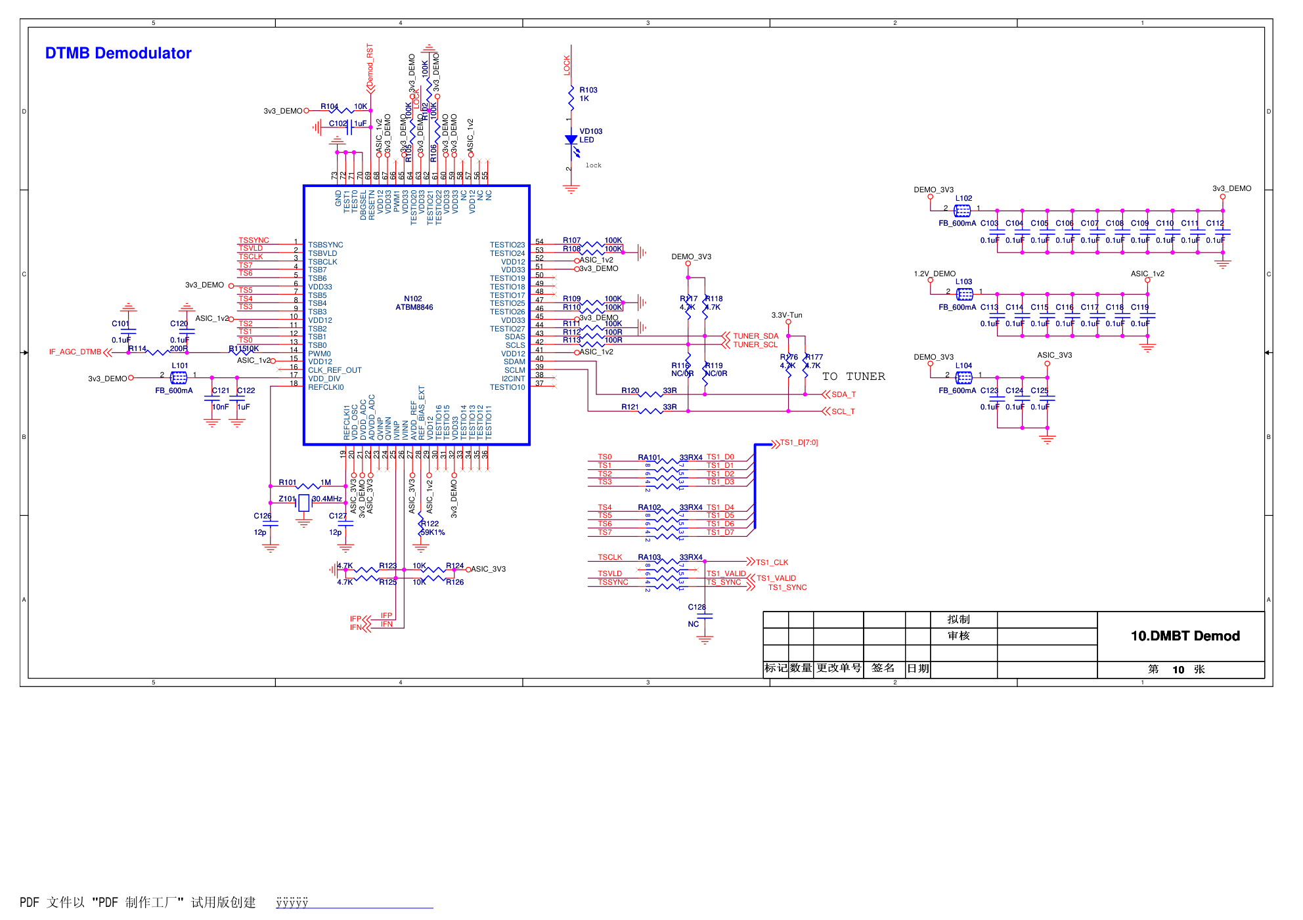The height and width of the screenshot is (920, 1303).
Task: Select the N102 ATBM8846 chip label
Action: point(414,303)
